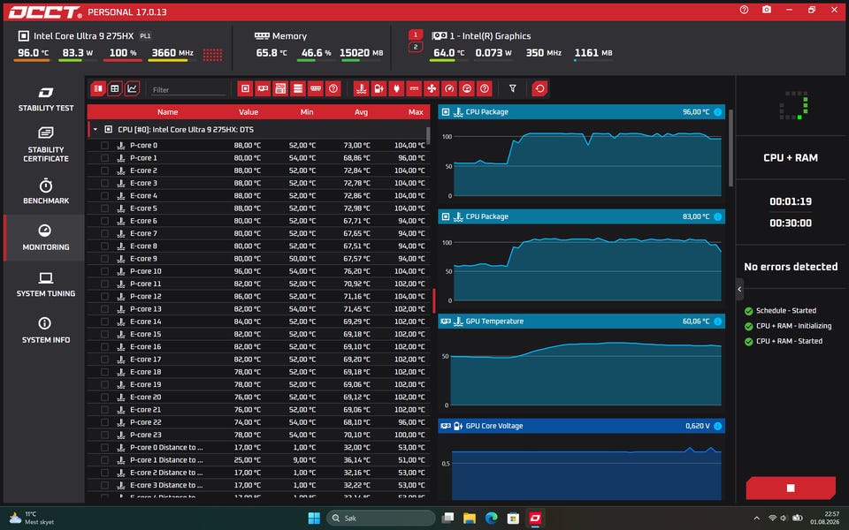
Task: Click the PL1 badge beside CPU name
Action: (x=145, y=36)
